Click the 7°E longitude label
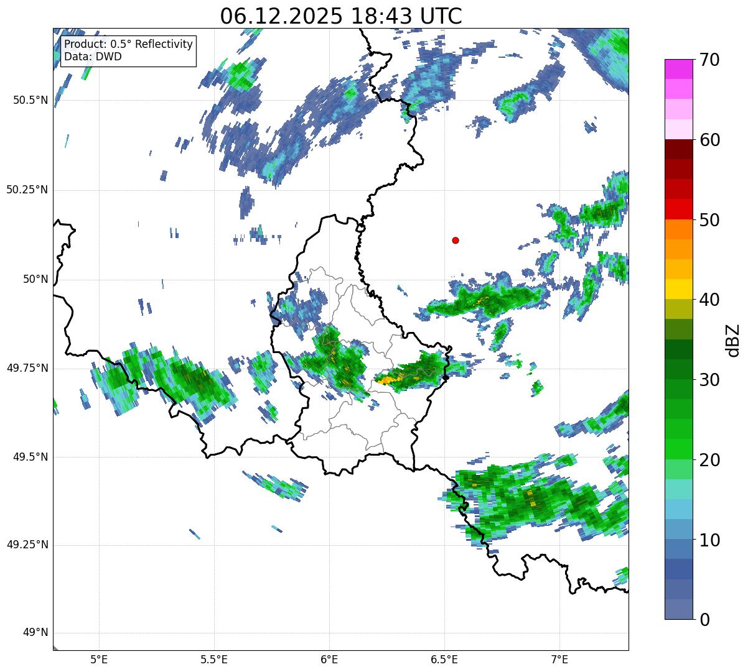Viewport: 748px width, 672px height. coord(559,659)
